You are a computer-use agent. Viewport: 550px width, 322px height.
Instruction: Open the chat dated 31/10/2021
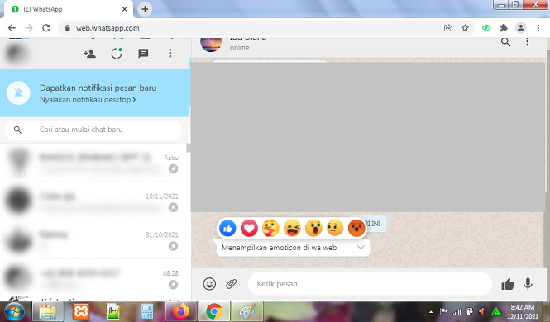pyautogui.click(x=93, y=240)
